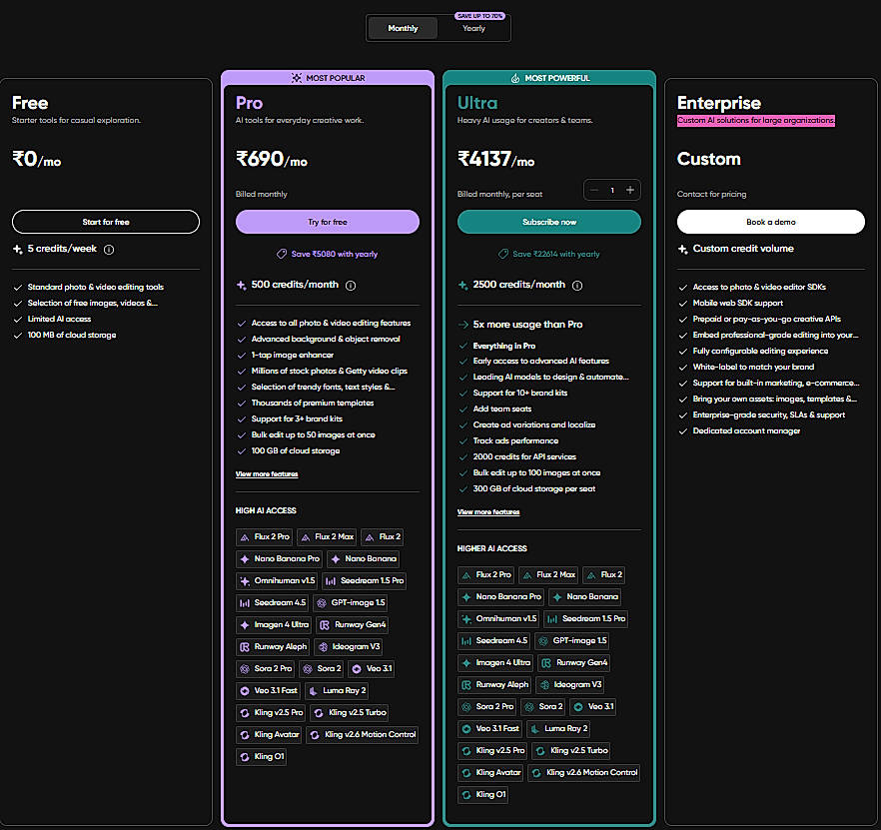
Task: Click Runway Gen4 chip in Pro plan
Action: 353,624
